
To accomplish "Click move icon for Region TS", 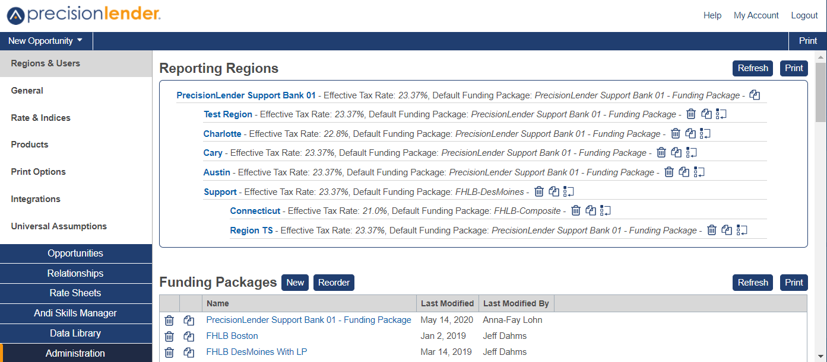I will point(742,230).
